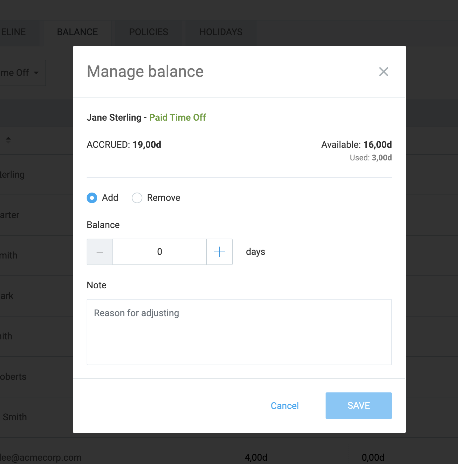The image size is (458, 464).
Task: Click the acmecorp.com email in background
Action: [x=41, y=457]
